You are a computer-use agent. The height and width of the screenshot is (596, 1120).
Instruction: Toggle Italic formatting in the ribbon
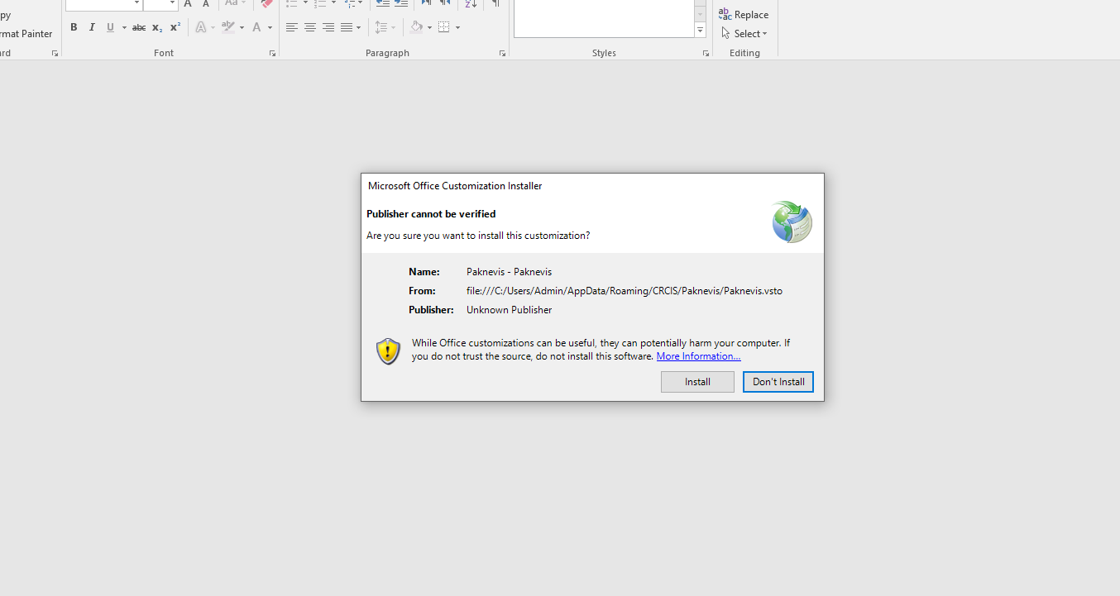click(92, 27)
